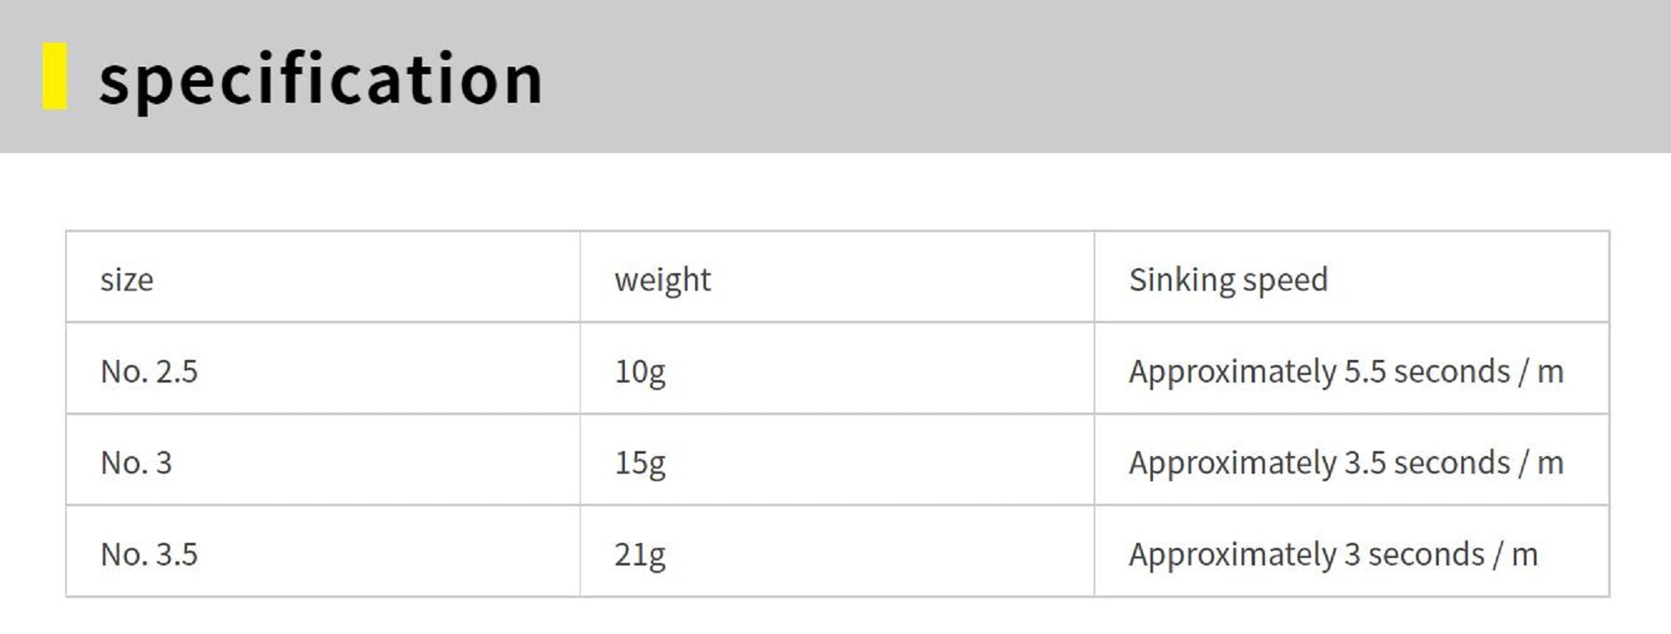This screenshot has width=1671, height=634.
Task: Select the "size" column header
Action: pos(127,280)
